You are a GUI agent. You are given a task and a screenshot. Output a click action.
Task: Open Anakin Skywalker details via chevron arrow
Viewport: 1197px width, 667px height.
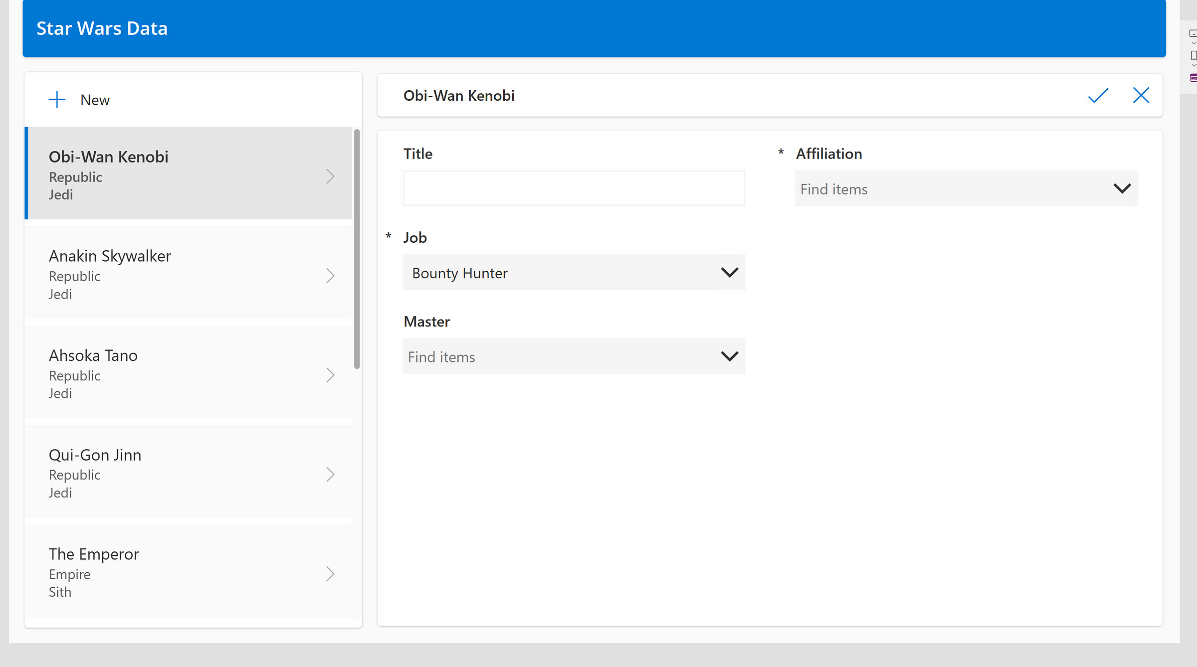click(330, 276)
